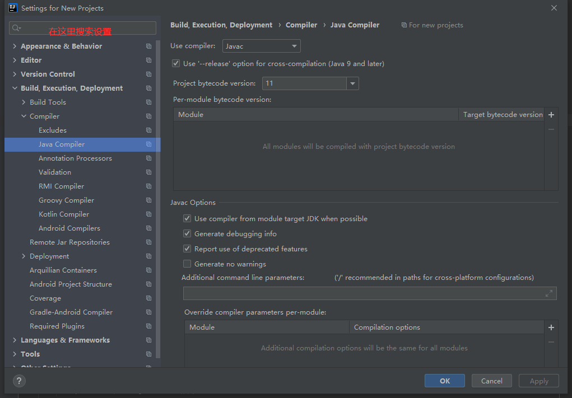Close the Settings for New Projects dialog

coord(554,8)
